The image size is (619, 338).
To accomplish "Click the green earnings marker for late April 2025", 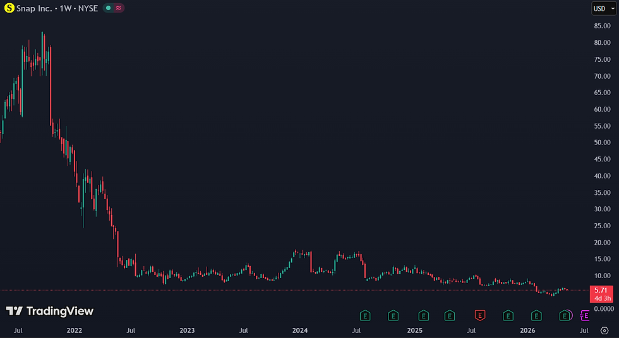I will click(450, 315).
